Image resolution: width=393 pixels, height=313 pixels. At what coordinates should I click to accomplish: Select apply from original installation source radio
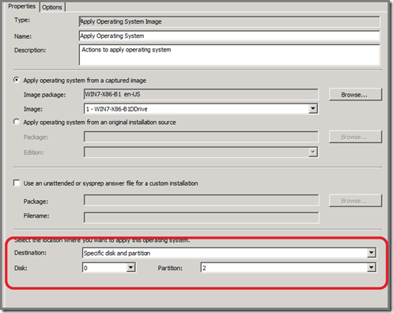tap(17, 122)
